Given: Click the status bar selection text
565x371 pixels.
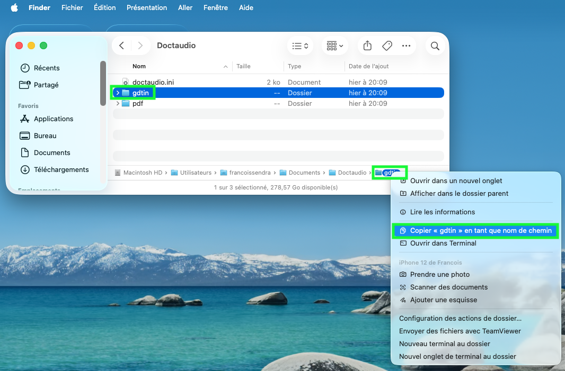Looking at the screenshot, I should [x=276, y=187].
